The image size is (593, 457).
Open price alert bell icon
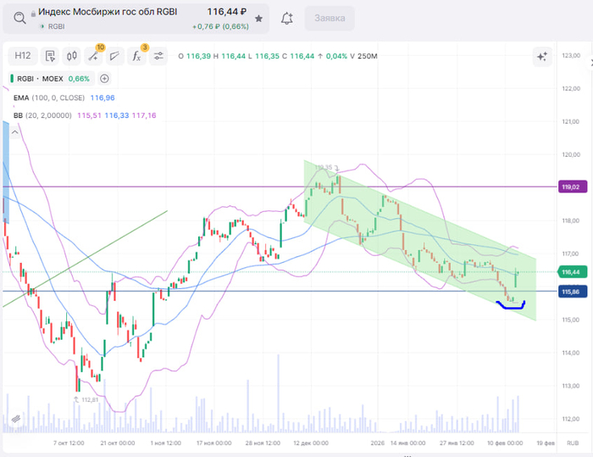pos(287,18)
